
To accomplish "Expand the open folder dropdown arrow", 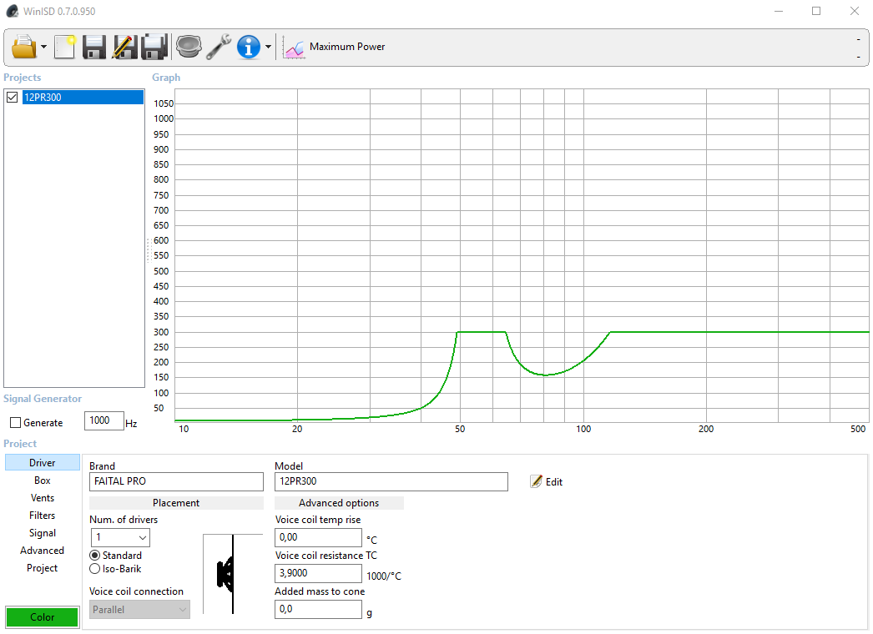I will click(43, 48).
